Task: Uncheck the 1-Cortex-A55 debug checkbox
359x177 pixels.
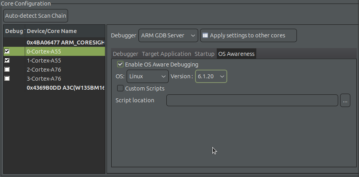Action: [7, 61]
